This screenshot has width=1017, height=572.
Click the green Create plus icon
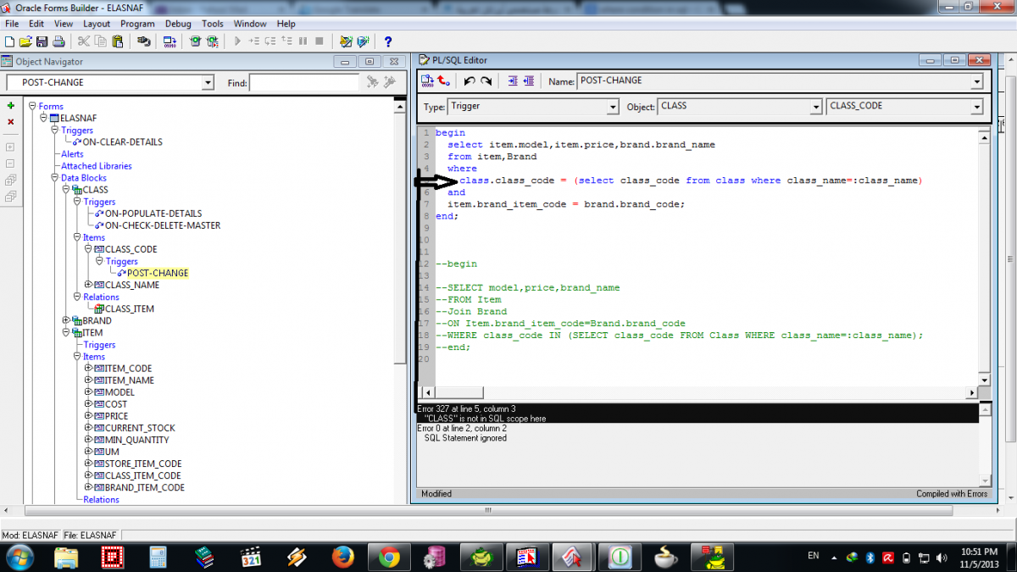pos(11,106)
